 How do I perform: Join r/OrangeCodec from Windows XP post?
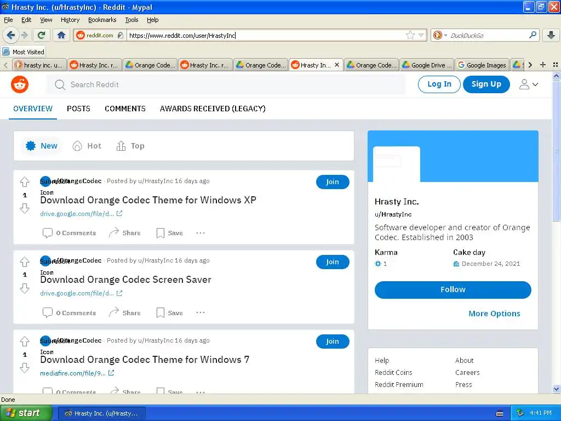[333, 182]
